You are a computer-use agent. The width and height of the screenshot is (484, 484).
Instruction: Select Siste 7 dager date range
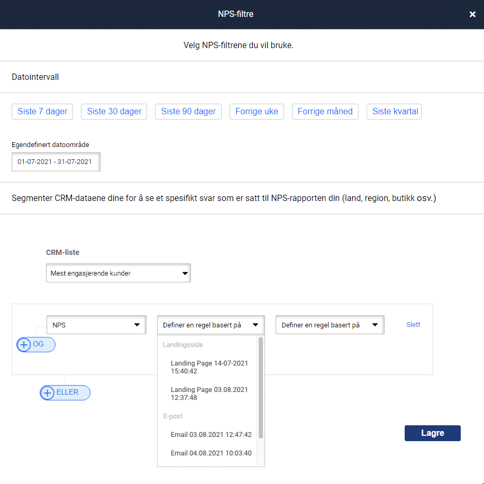click(x=42, y=112)
